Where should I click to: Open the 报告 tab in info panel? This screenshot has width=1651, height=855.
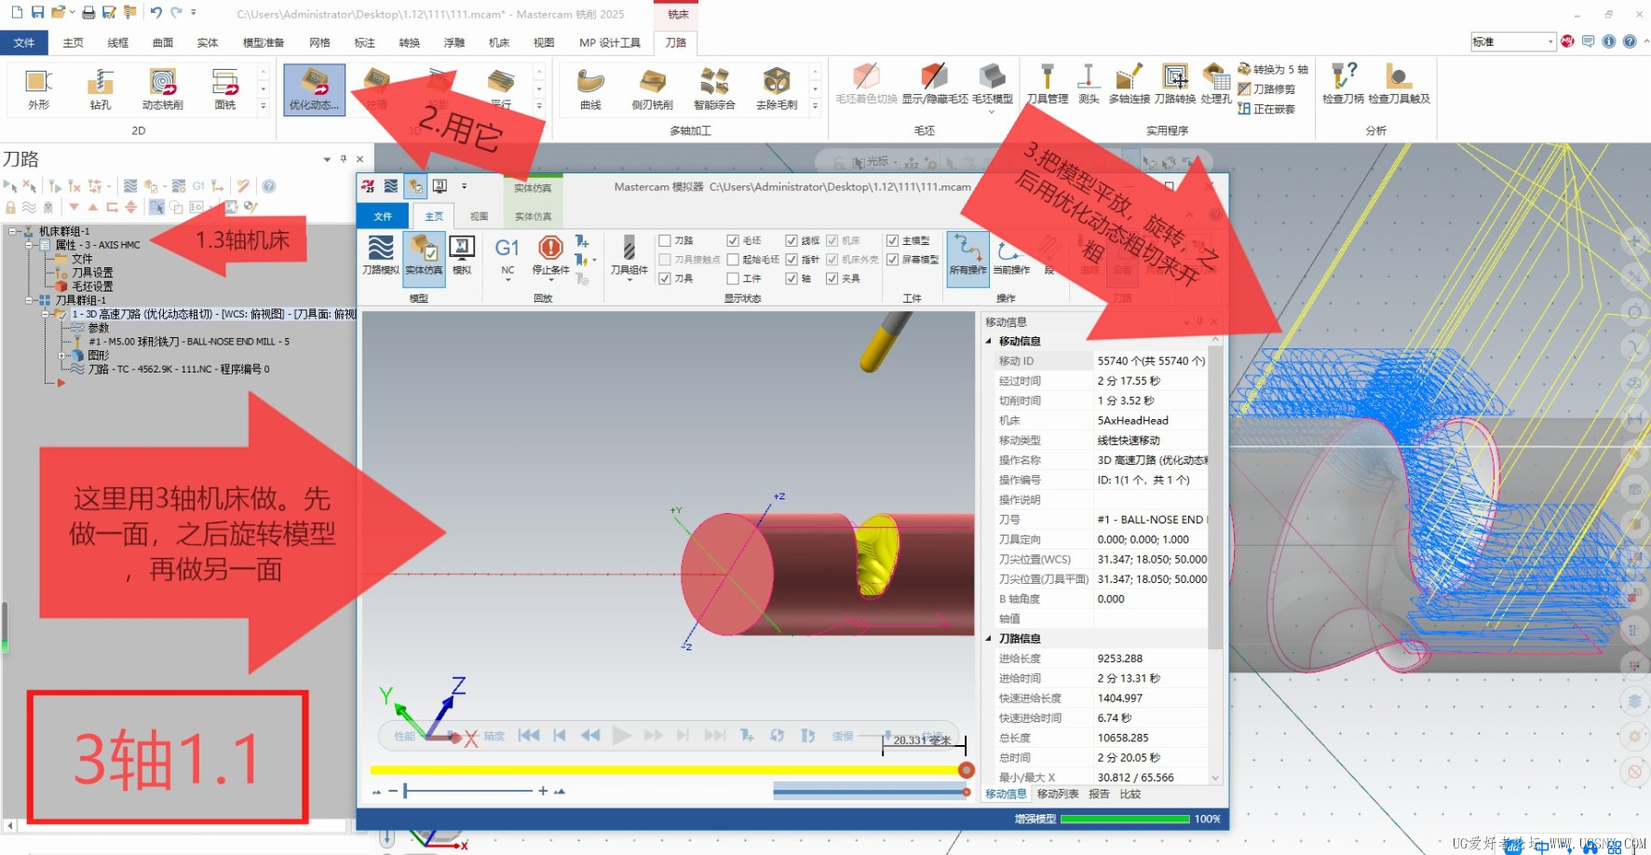(1099, 794)
